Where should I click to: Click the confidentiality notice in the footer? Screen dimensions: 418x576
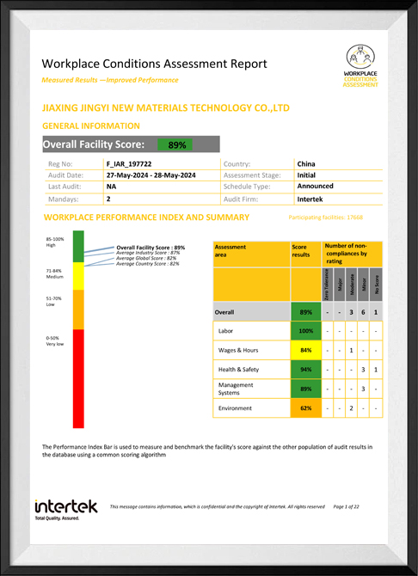(218, 507)
